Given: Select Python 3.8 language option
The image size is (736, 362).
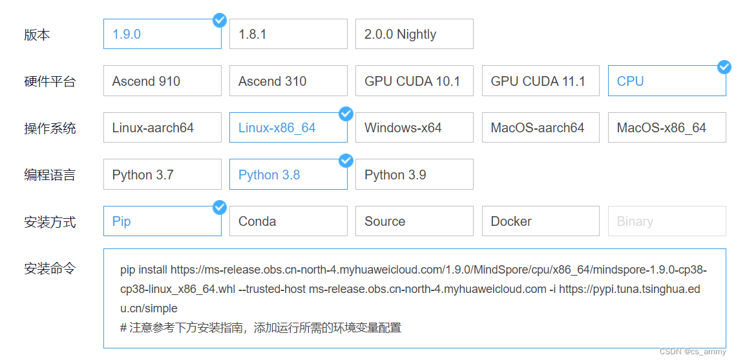Looking at the screenshot, I should (288, 174).
